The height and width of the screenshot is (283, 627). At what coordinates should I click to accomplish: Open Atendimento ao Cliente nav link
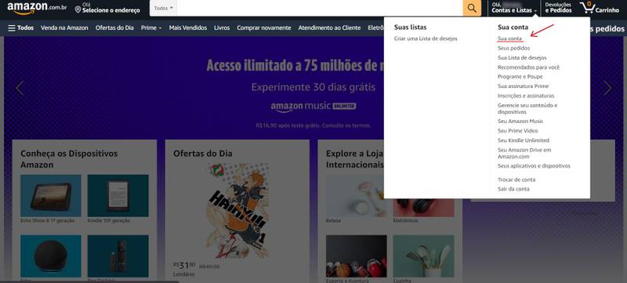tap(329, 28)
